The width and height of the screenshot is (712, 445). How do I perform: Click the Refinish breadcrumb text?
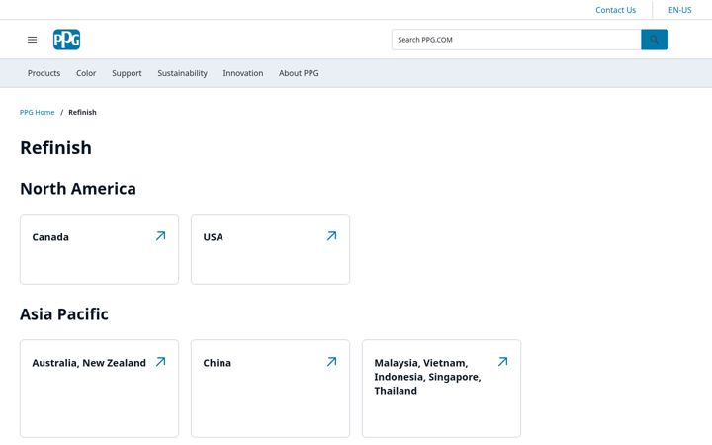point(83,112)
